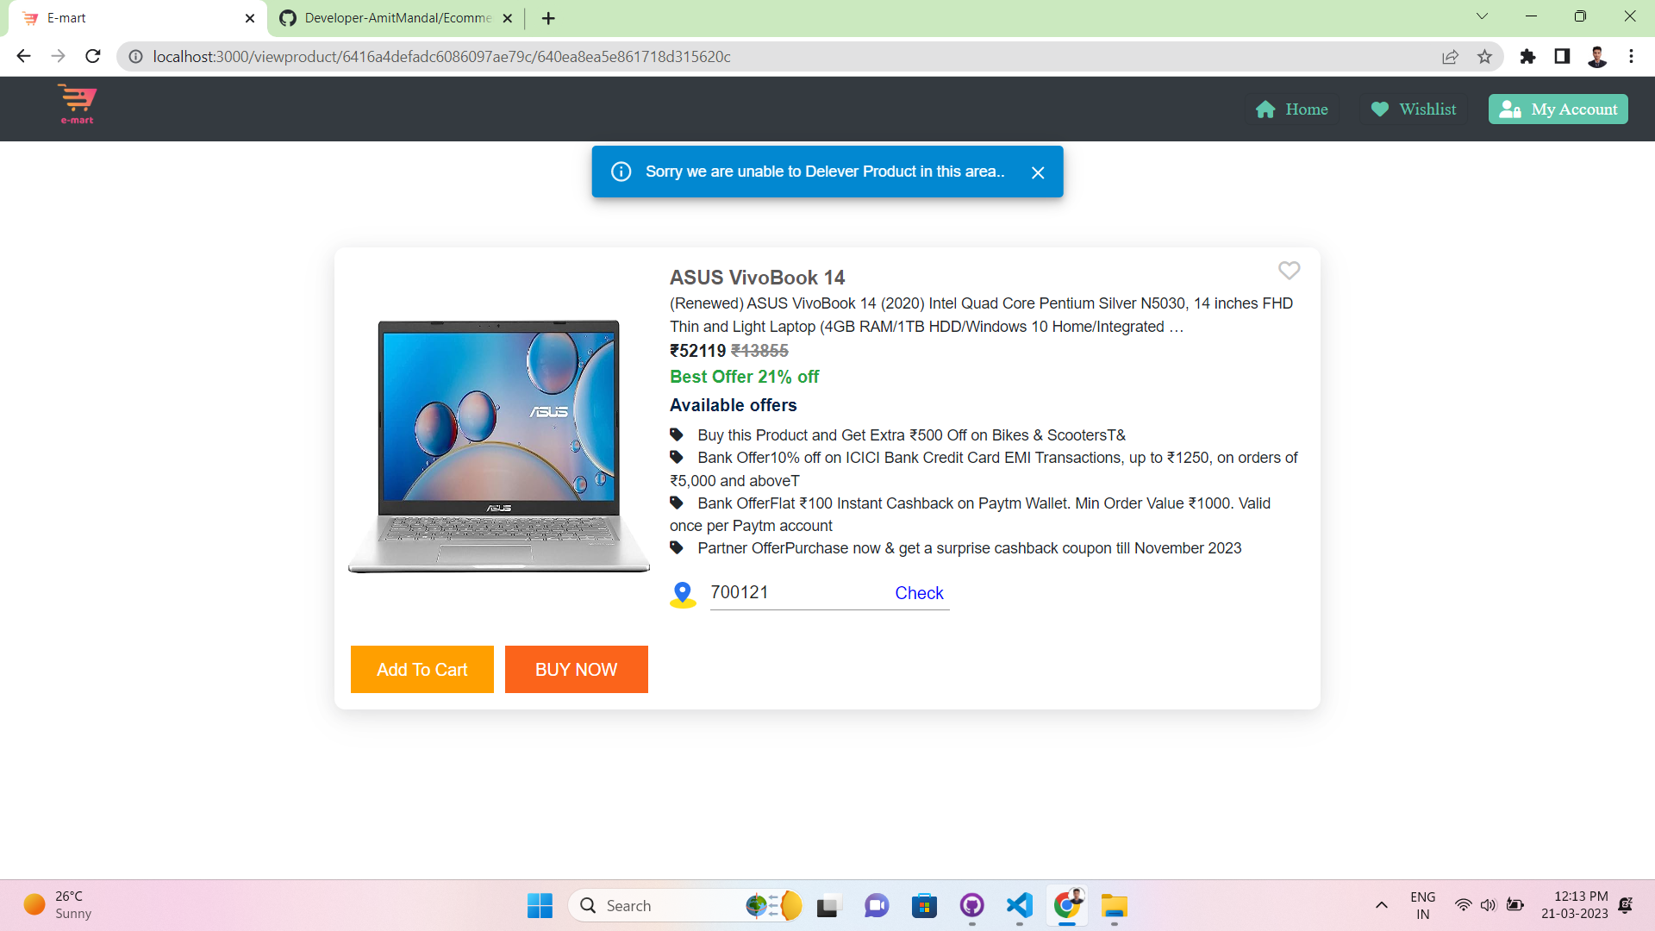The height and width of the screenshot is (931, 1655).
Task: Click the share page icon in address bar
Action: [1450, 57]
